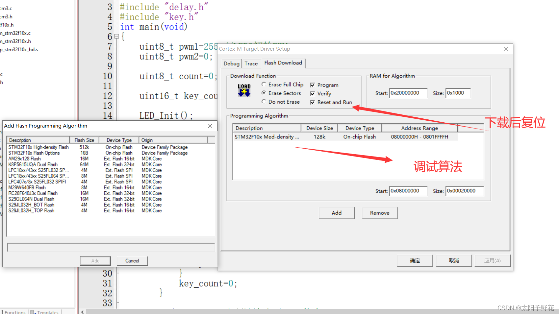Click the 取消 cancel button

454,260
